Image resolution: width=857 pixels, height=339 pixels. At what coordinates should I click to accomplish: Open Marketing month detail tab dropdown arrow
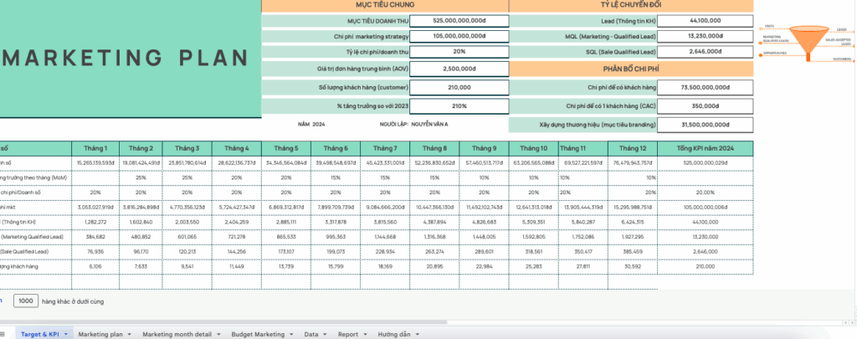coord(218,334)
